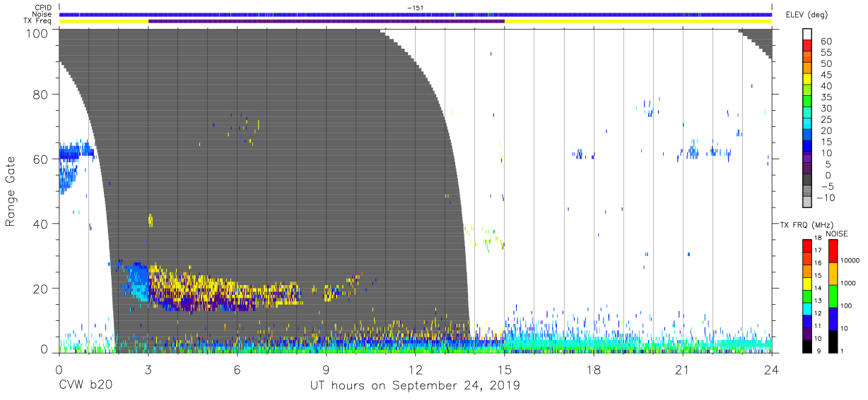Click Range Gate axis tick 100

[37, 32]
